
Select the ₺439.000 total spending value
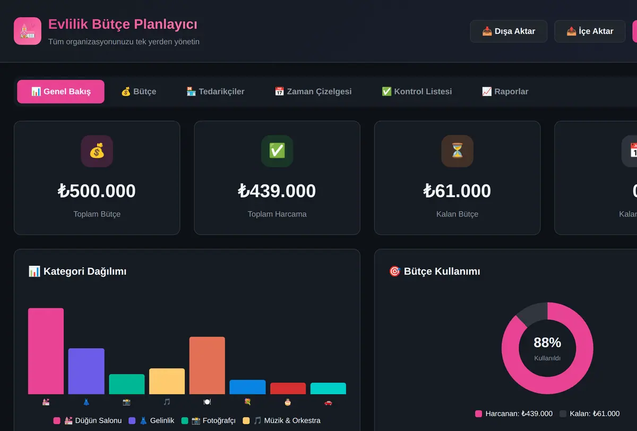pos(277,191)
